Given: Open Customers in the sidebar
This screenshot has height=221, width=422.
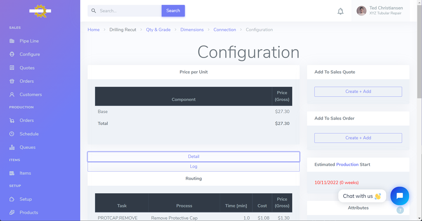Looking at the screenshot, I should point(31,95).
